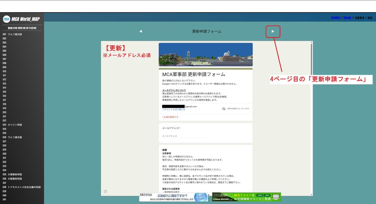Select row 025 in the sidebar list
The image size is (376, 204).
[22, 133]
